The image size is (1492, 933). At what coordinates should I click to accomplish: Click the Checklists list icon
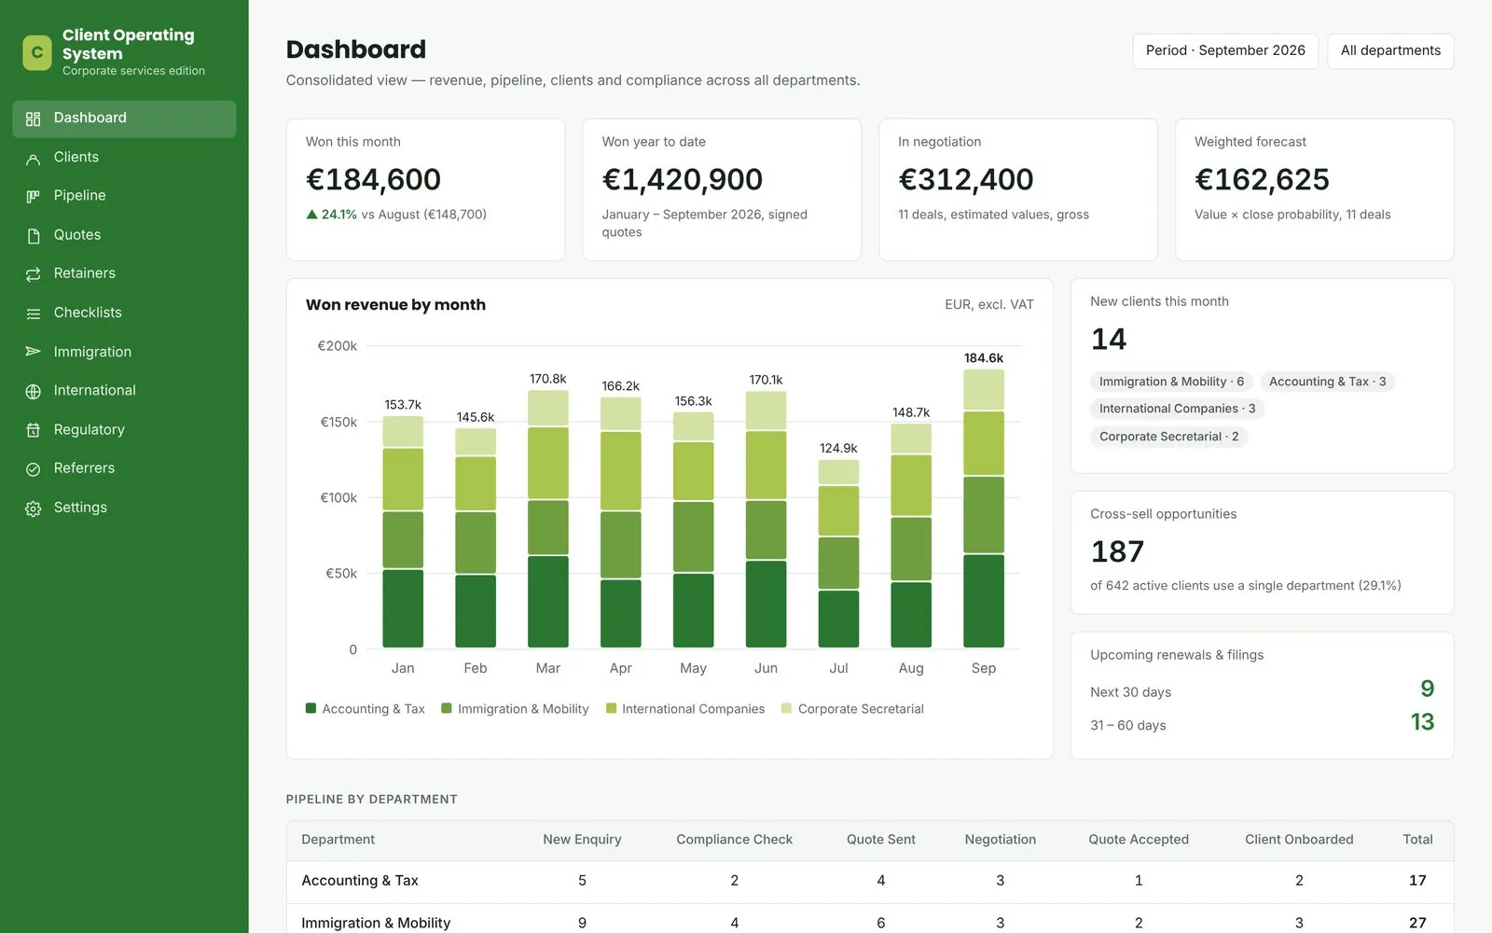click(x=34, y=313)
